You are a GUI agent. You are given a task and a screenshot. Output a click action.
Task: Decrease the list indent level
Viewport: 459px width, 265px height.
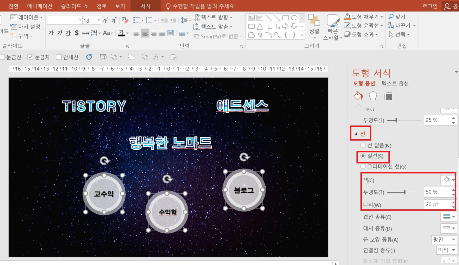(164, 20)
